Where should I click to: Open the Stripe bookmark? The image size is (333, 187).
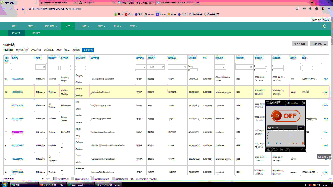161,14
